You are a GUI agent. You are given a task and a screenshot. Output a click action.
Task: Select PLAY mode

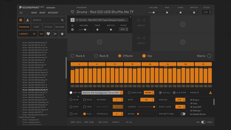[84, 114]
